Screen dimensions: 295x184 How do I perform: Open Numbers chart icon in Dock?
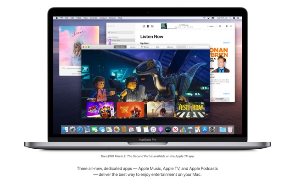[x=183, y=130]
